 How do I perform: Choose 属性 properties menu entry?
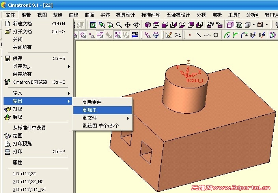click(37, 163)
